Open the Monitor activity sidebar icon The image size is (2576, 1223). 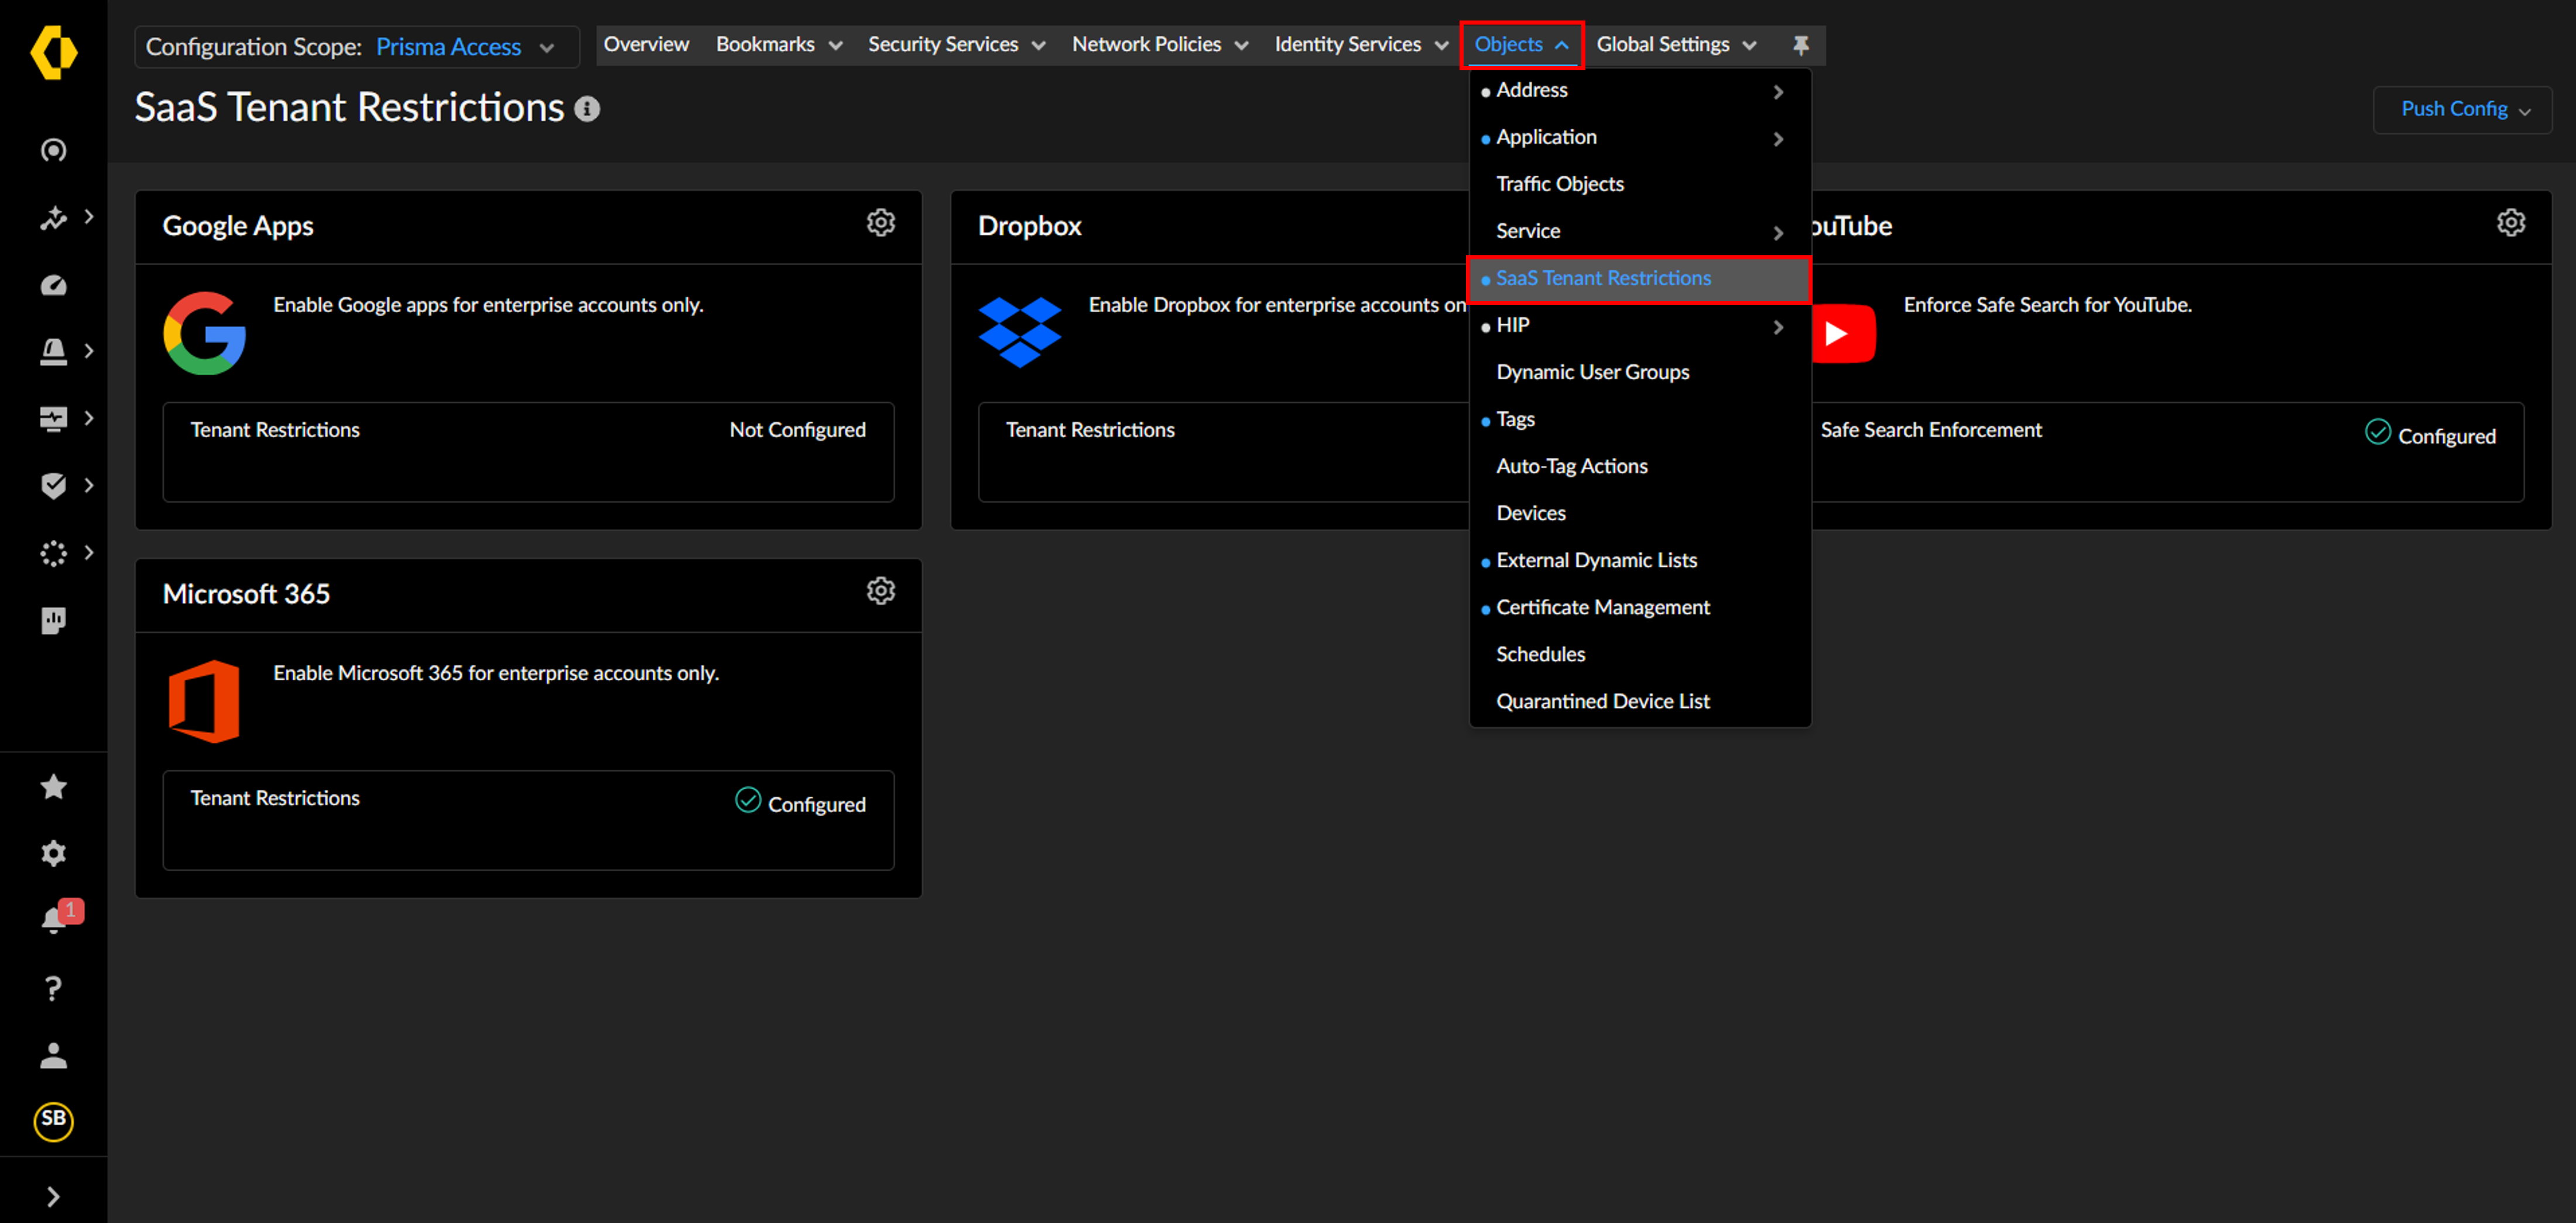(x=54, y=418)
